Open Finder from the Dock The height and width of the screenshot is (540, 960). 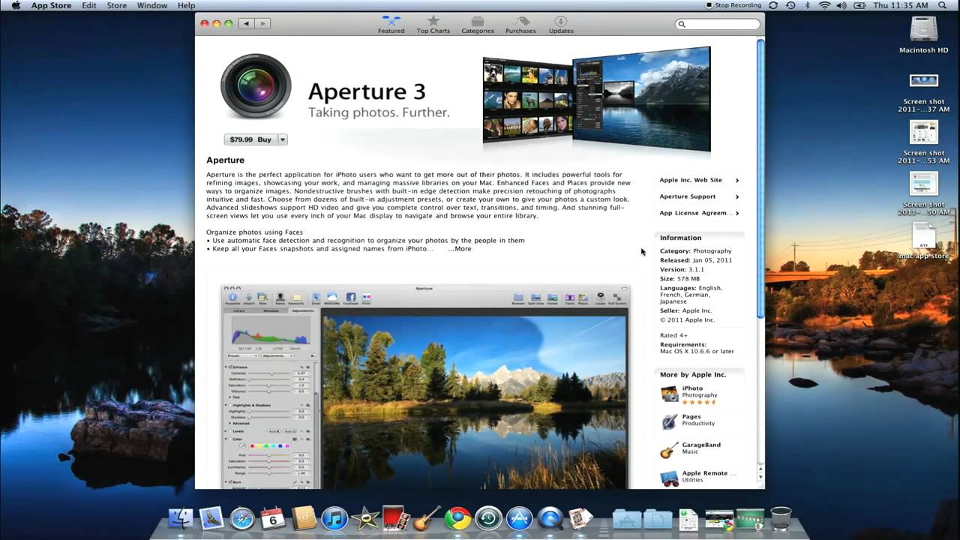pyautogui.click(x=181, y=518)
